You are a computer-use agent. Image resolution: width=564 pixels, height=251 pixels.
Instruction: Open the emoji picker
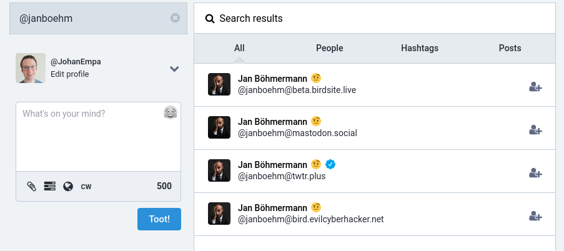[171, 113]
